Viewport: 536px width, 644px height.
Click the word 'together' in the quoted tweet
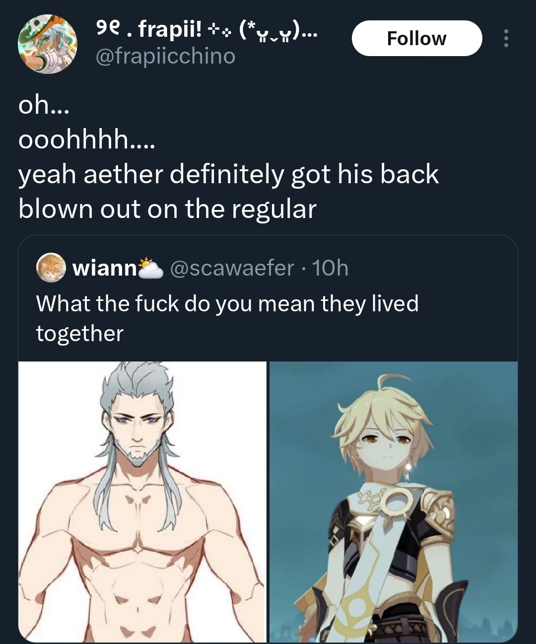pos(79,333)
